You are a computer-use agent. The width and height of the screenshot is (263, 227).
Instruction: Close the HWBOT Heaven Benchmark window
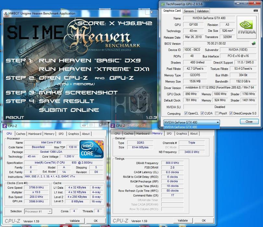[x=151, y=12]
